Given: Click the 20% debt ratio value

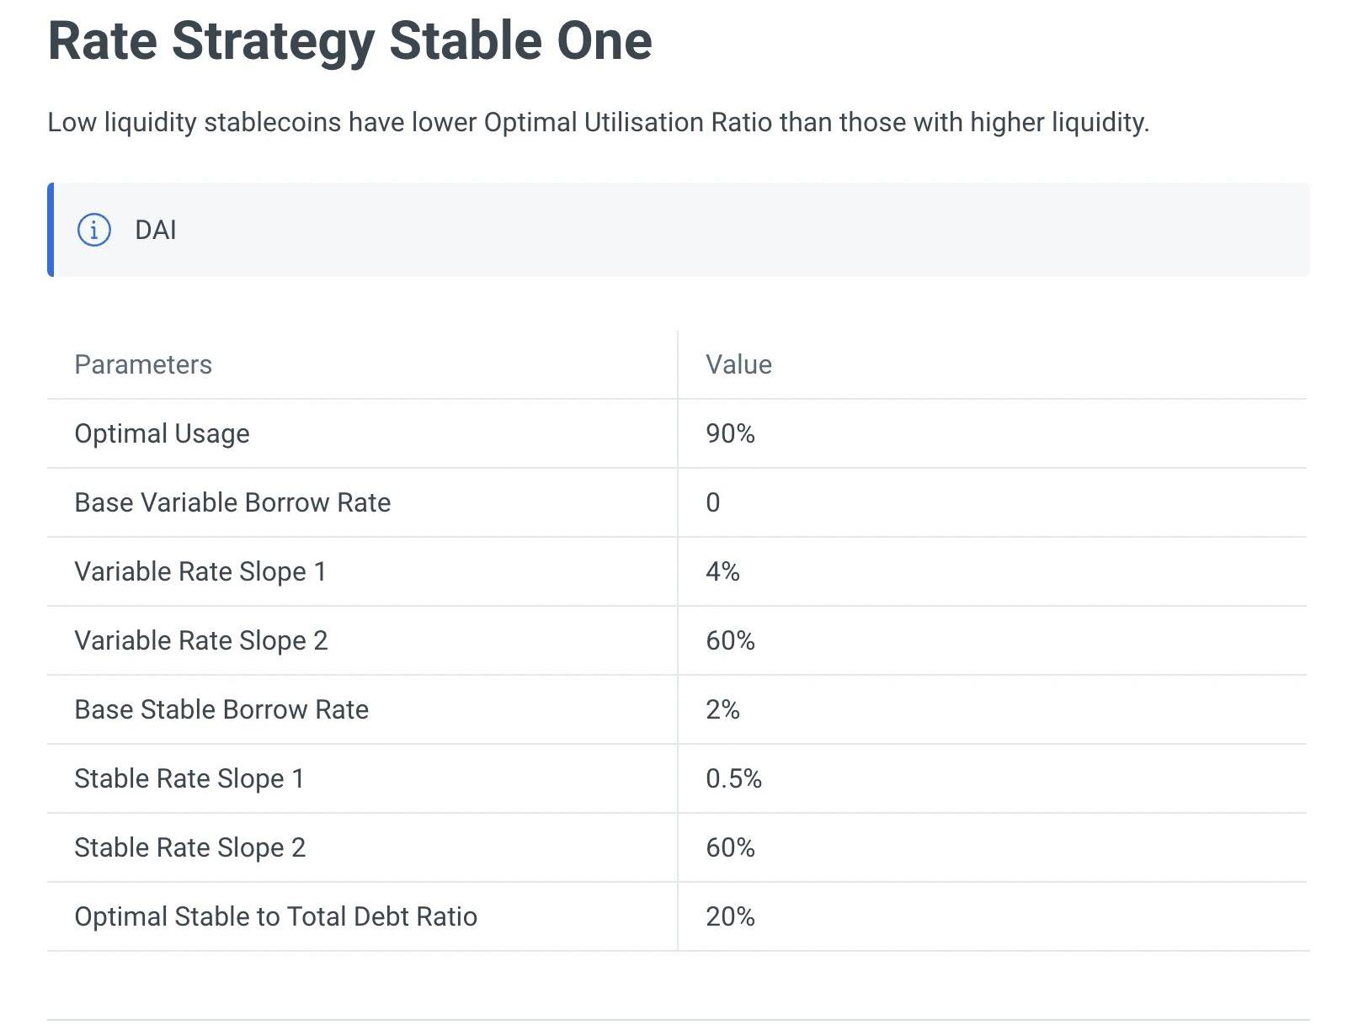Looking at the screenshot, I should click(730, 916).
